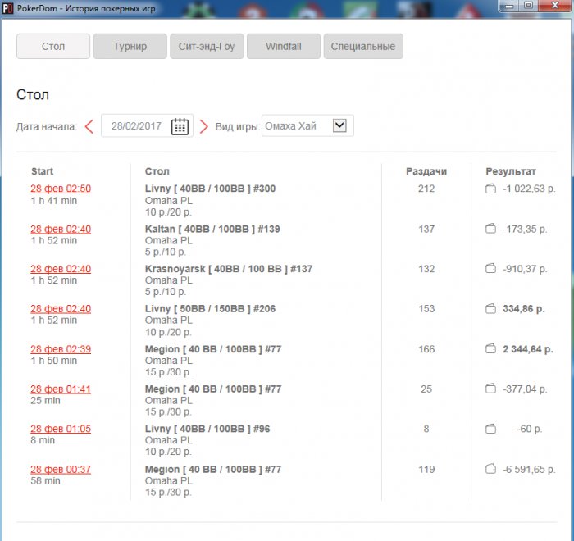Click hands count 212

(x=426, y=189)
